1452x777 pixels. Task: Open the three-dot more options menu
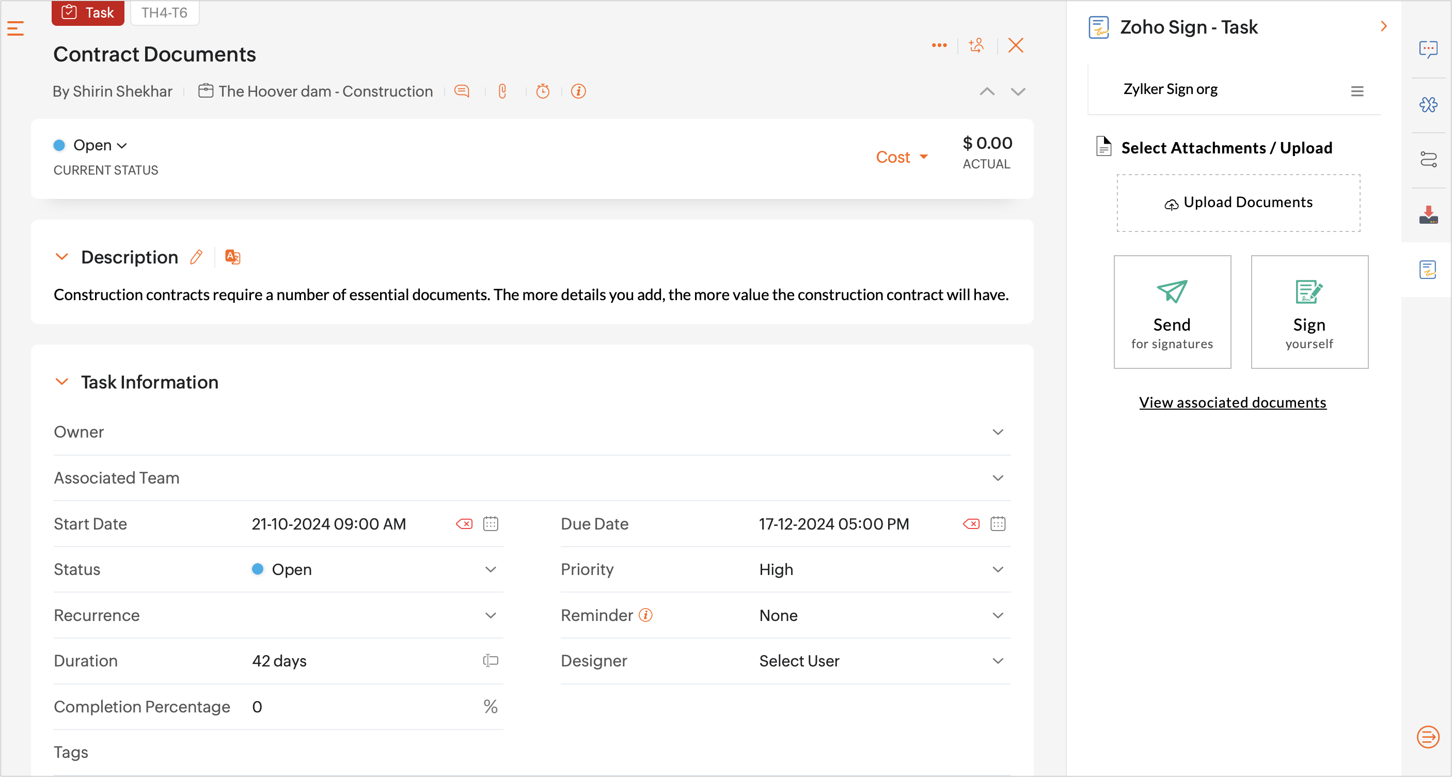pyautogui.click(x=939, y=45)
